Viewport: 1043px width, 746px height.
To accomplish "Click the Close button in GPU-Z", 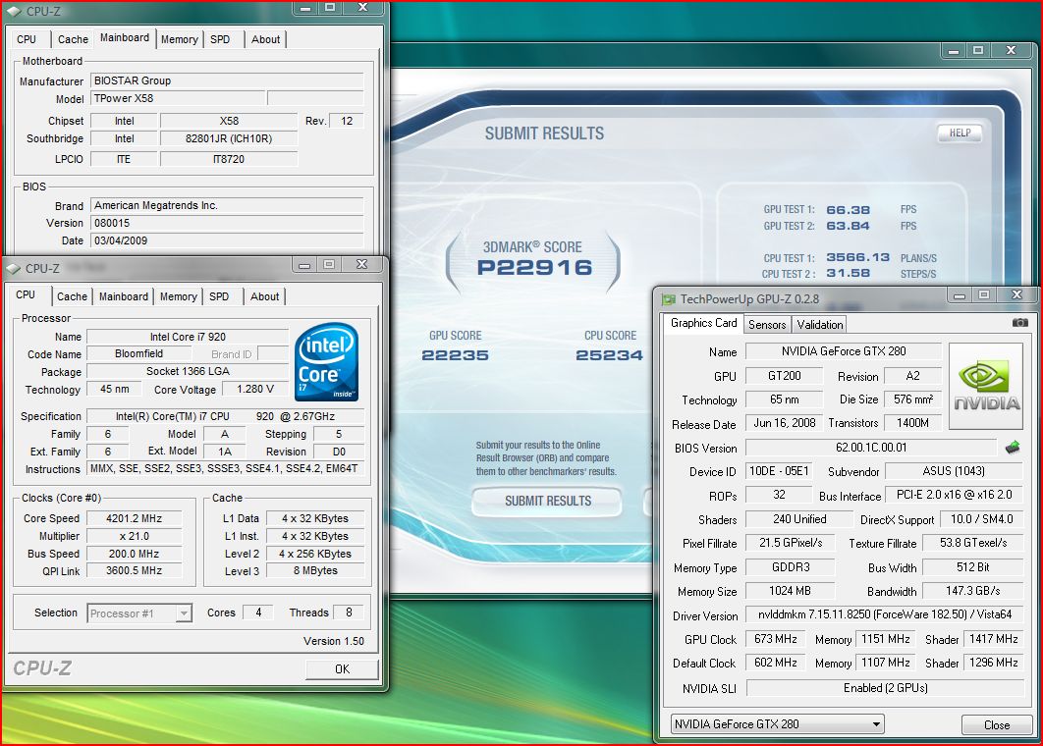I will tap(997, 724).
